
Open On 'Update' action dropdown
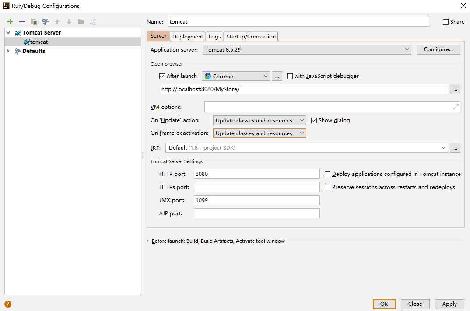click(260, 120)
